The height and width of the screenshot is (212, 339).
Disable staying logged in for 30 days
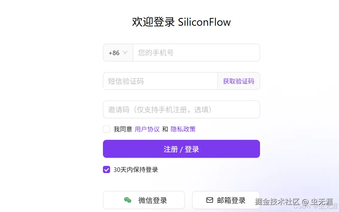(x=107, y=169)
